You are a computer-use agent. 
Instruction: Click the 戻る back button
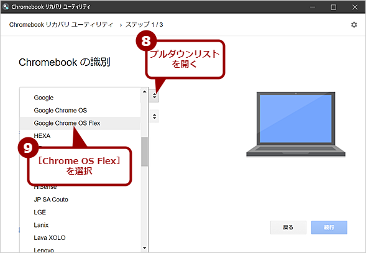[x=288, y=228]
